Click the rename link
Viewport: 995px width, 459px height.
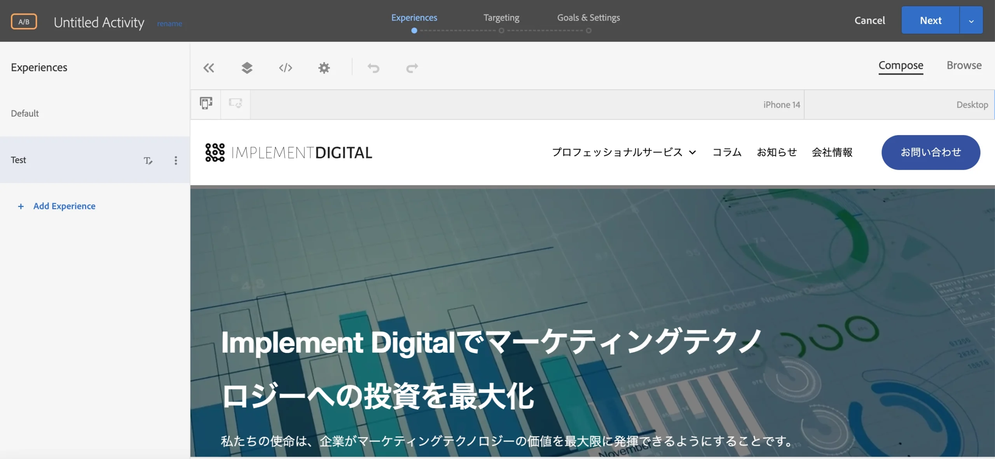pyautogui.click(x=169, y=24)
